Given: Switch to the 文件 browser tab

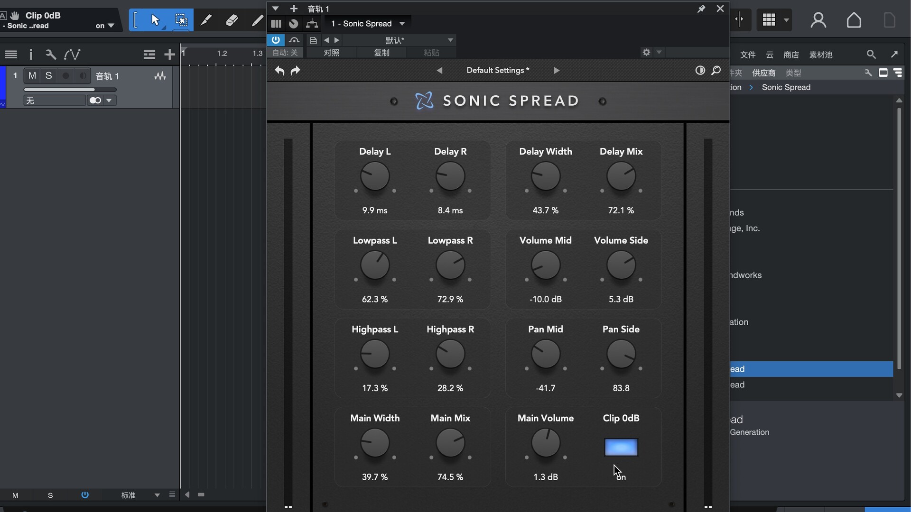Looking at the screenshot, I should [748, 55].
